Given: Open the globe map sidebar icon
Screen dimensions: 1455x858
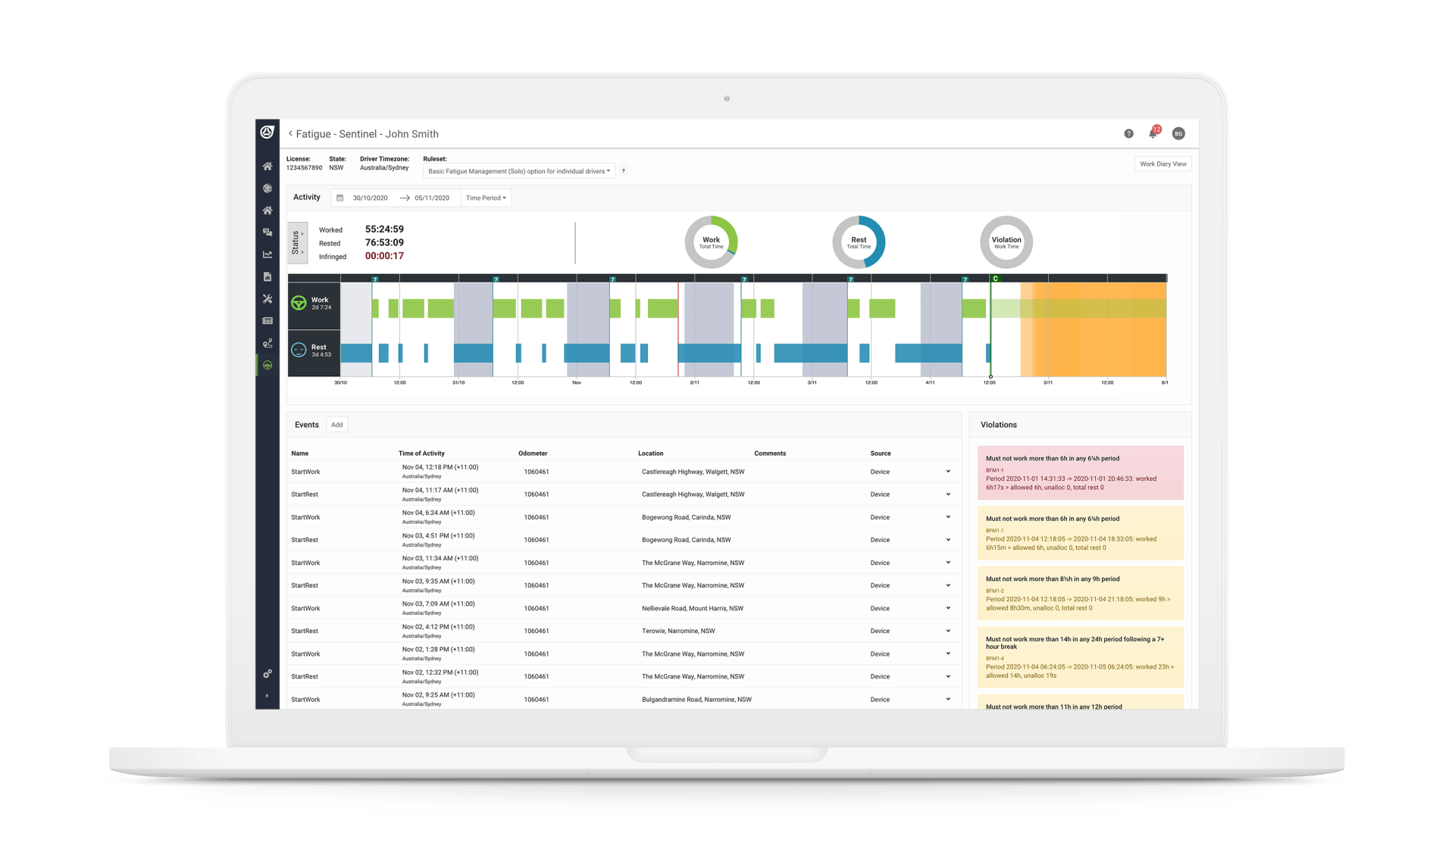Looking at the screenshot, I should coord(268,189).
